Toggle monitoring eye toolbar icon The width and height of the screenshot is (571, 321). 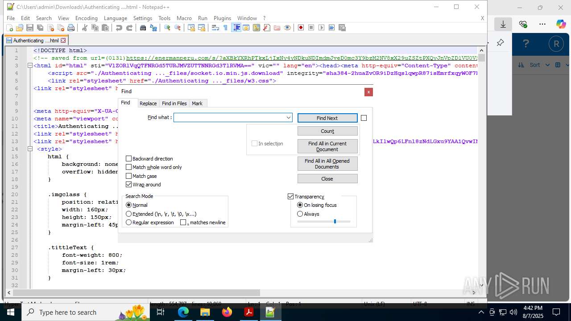coord(287,28)
